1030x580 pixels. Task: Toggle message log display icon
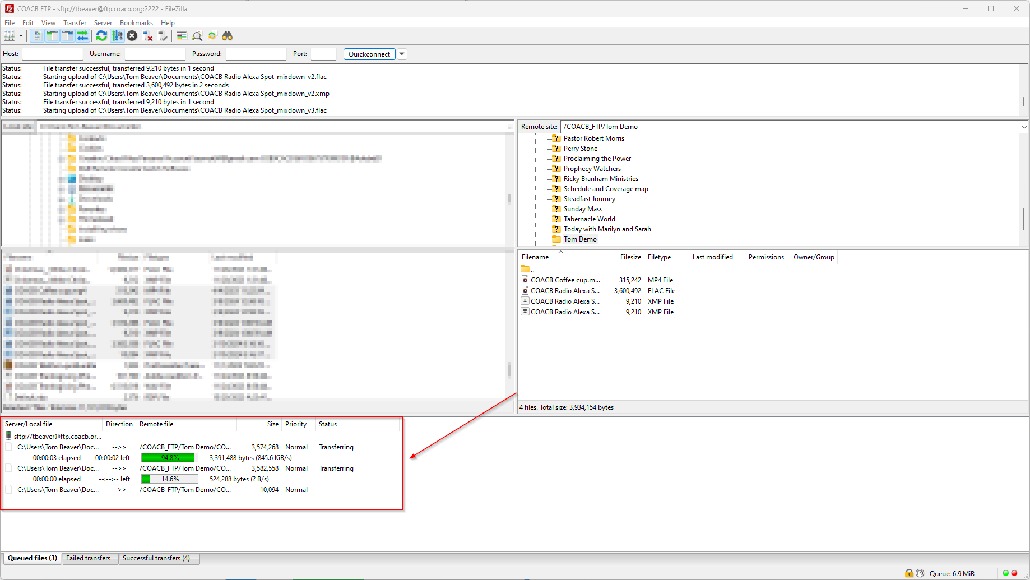[x=37, y=36]
